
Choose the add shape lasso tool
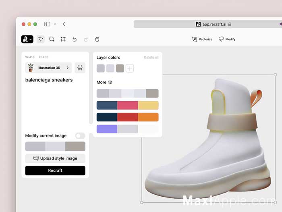tap(52, 39)
